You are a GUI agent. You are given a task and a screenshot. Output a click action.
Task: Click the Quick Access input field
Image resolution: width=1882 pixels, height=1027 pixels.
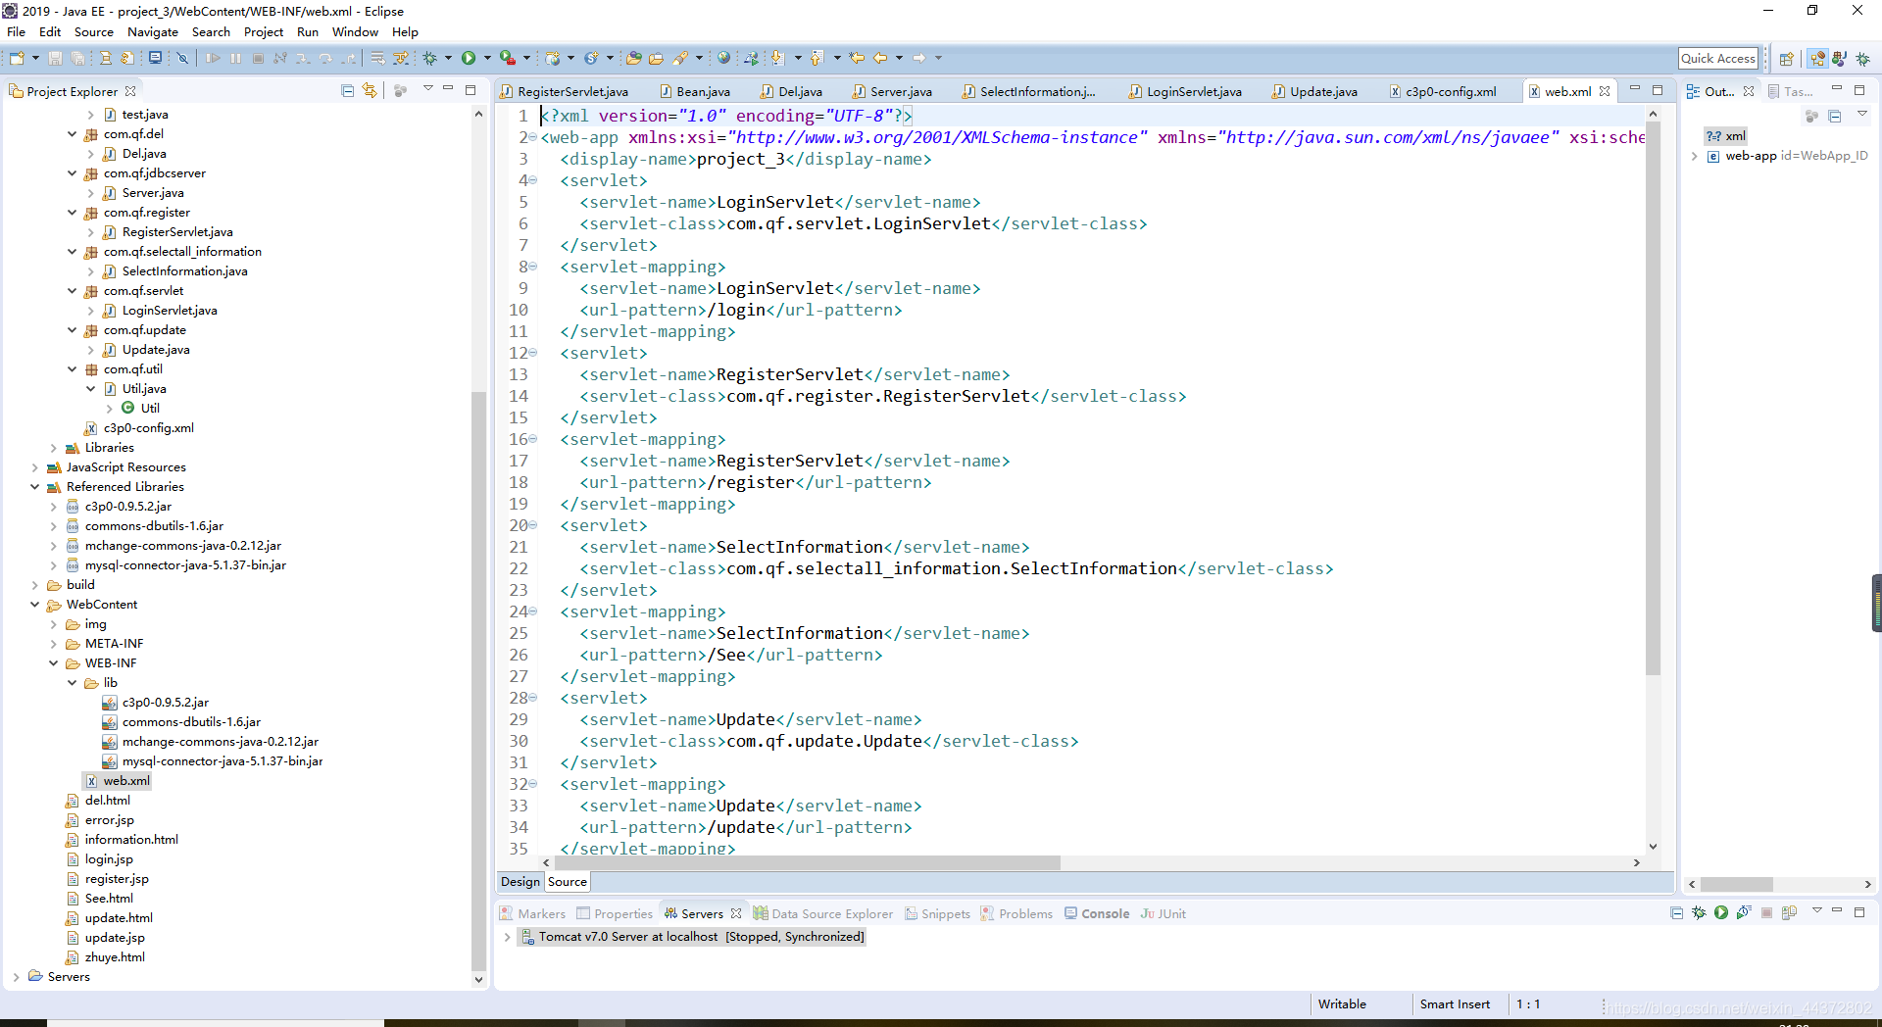pyautogui.click(x=1718, y=59)
